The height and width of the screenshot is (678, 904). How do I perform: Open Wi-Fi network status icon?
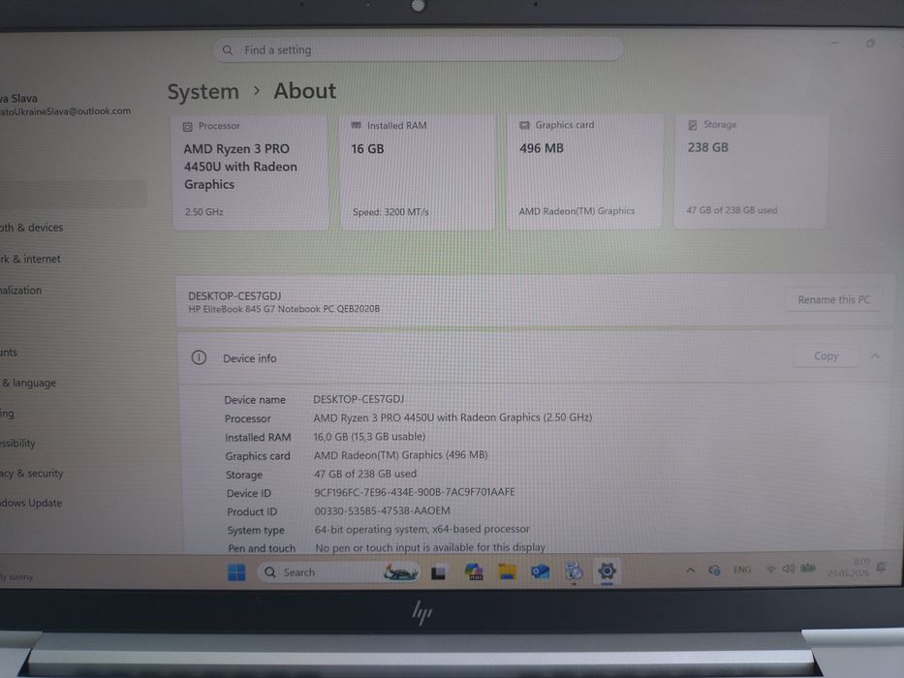point(771,570)
